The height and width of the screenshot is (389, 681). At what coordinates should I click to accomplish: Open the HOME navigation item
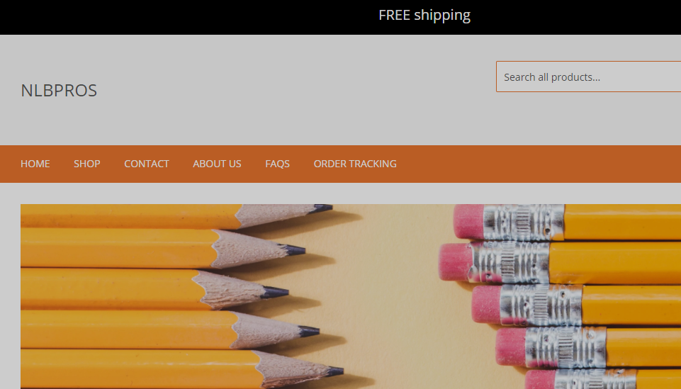35,164
